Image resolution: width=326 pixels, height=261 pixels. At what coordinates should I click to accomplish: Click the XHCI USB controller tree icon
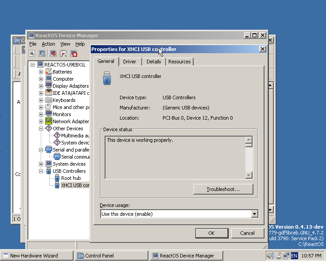coord(57,185)
